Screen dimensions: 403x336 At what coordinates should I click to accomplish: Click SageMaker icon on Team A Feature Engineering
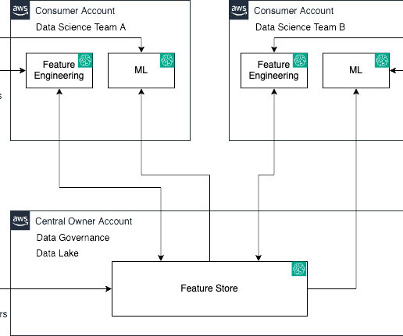[85, 60]
